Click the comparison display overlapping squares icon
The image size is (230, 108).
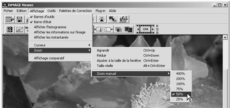(119, 30)
